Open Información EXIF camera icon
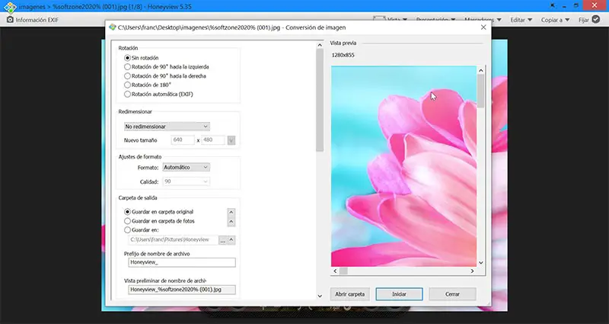The width and height of the screenshot is (609, 324). [x=10, y=20]
